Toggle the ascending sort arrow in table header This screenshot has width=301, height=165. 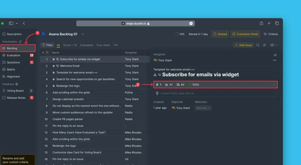(x=47, y=53)
